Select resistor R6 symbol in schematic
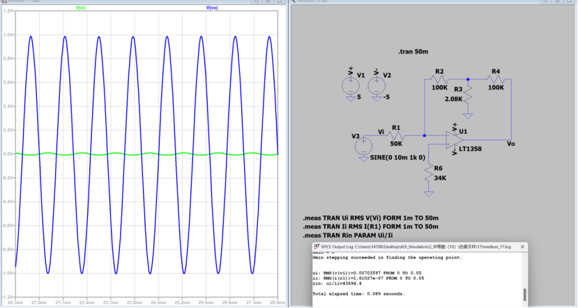The width and height of the screenshot is (578, 308). coord(429,172)
